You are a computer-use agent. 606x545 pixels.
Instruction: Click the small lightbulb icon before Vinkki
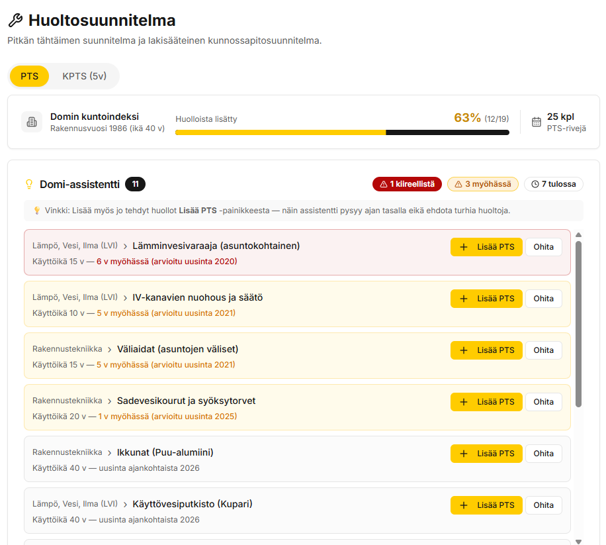pyautogui.click(x=36, y=211)
